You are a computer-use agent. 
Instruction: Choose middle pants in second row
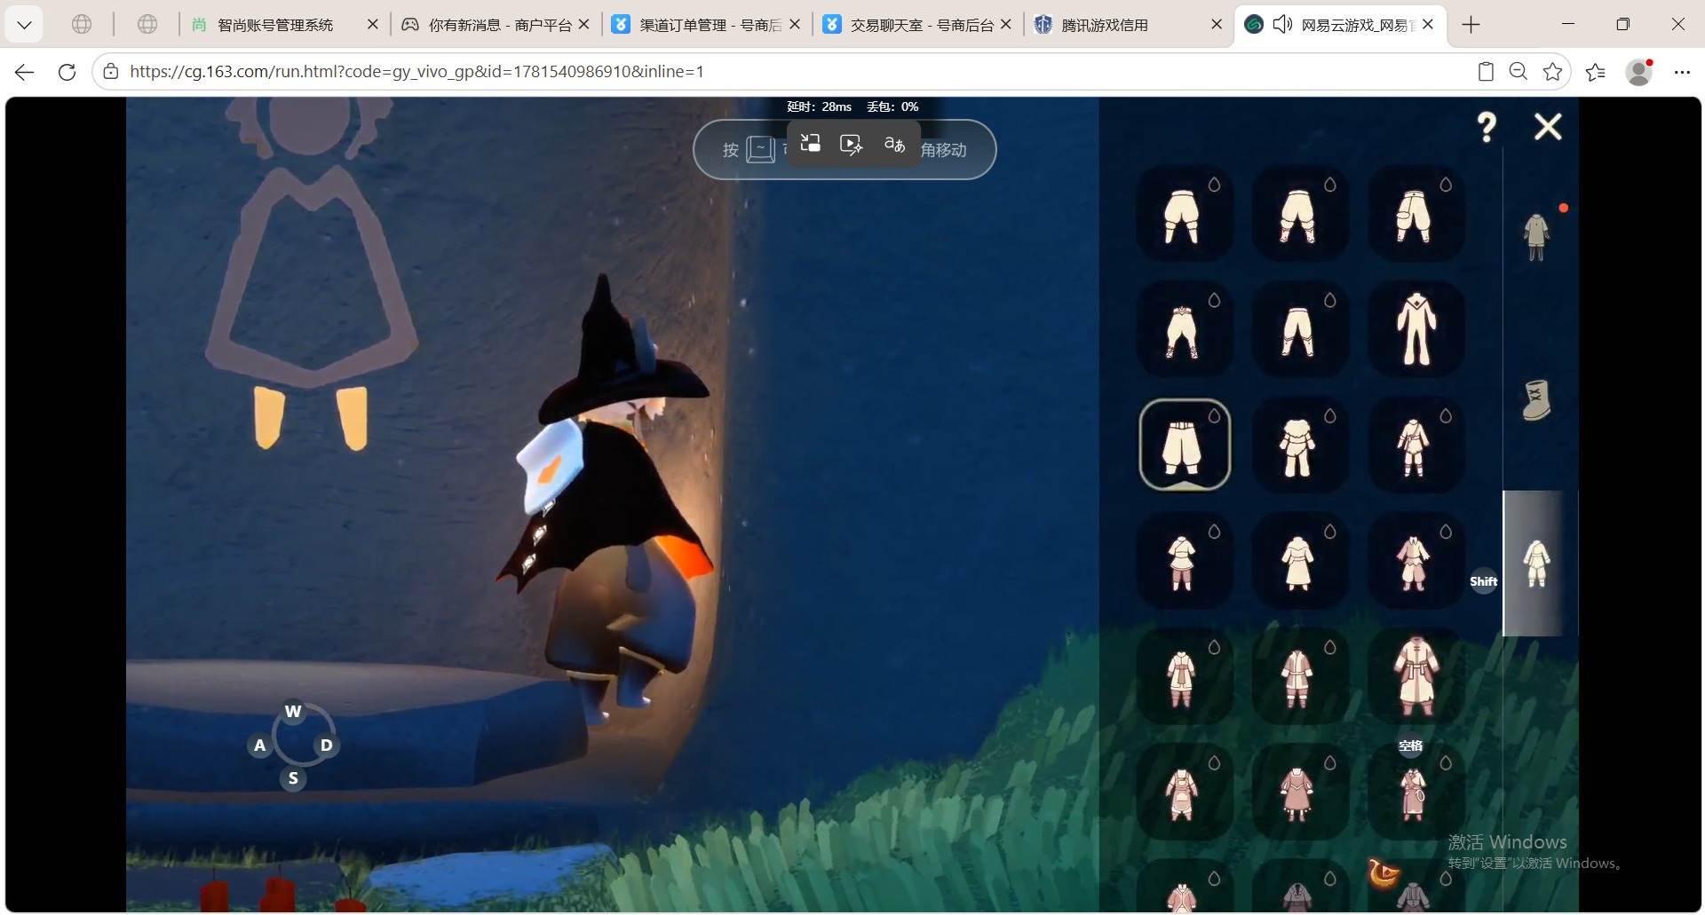1299,329
